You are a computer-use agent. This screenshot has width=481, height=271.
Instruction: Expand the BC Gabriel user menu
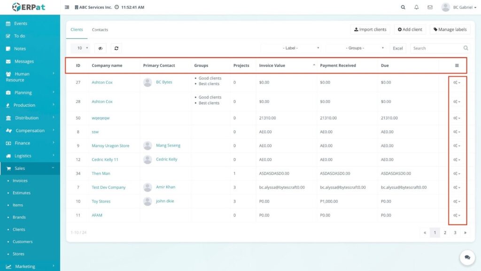tap(459, 8)
